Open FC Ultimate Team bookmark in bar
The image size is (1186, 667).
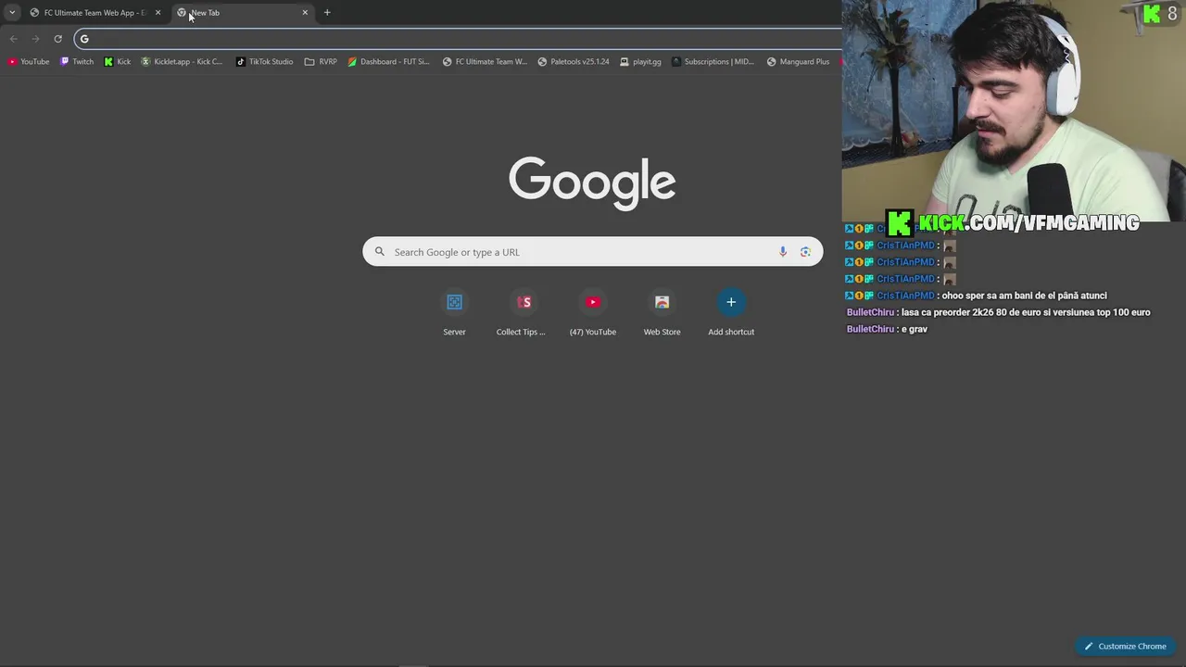pyautogui.click(x=485, y=62)
